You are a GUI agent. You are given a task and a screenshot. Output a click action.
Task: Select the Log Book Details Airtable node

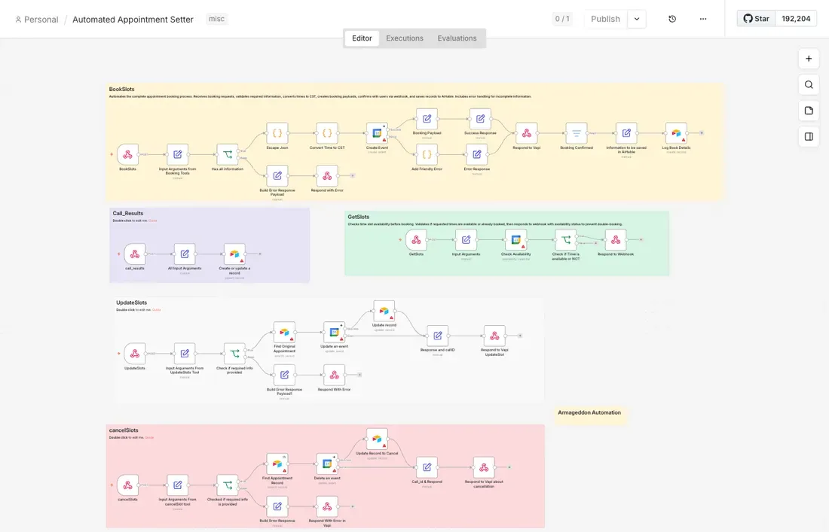(676, 133)
